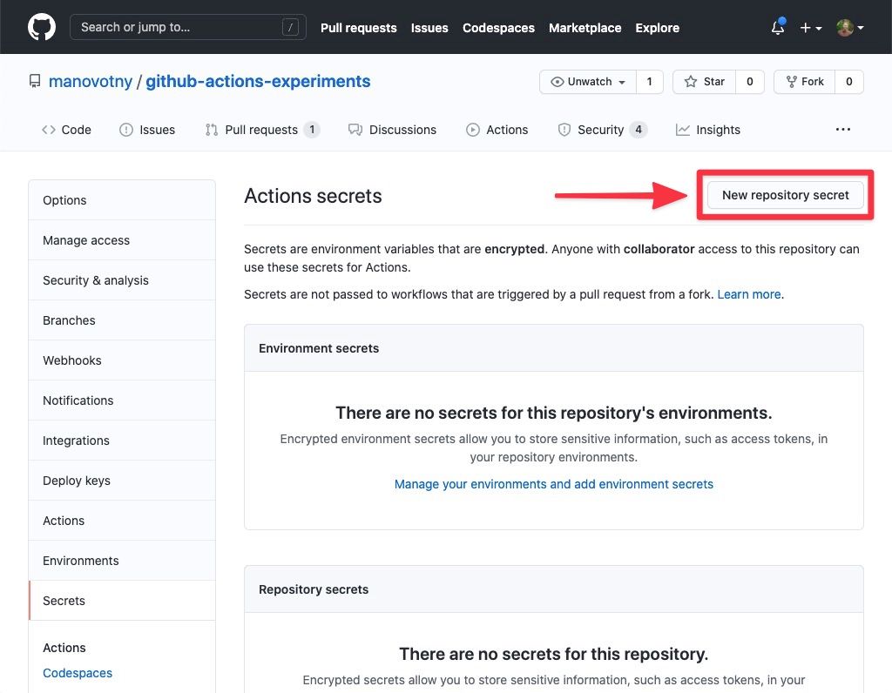
Task: Select Actions under the Secrets sidebar section
Action: (64, 648)
